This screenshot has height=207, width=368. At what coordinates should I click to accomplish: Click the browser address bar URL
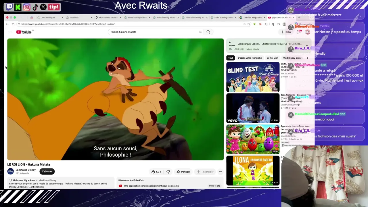[68, 24]
